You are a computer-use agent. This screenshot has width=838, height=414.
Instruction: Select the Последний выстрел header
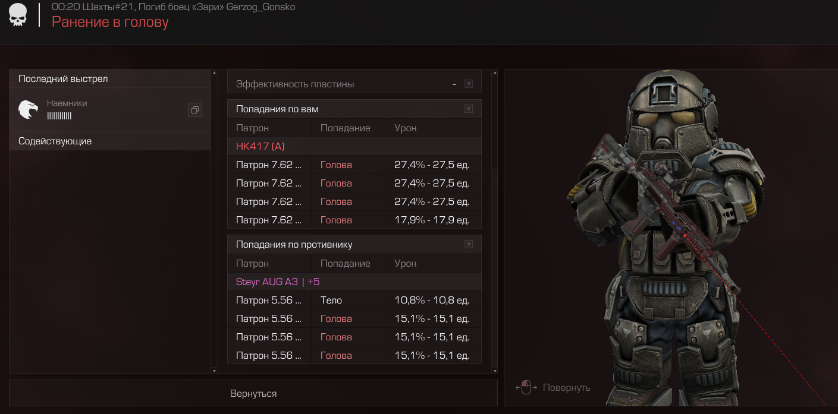point(110,79)
